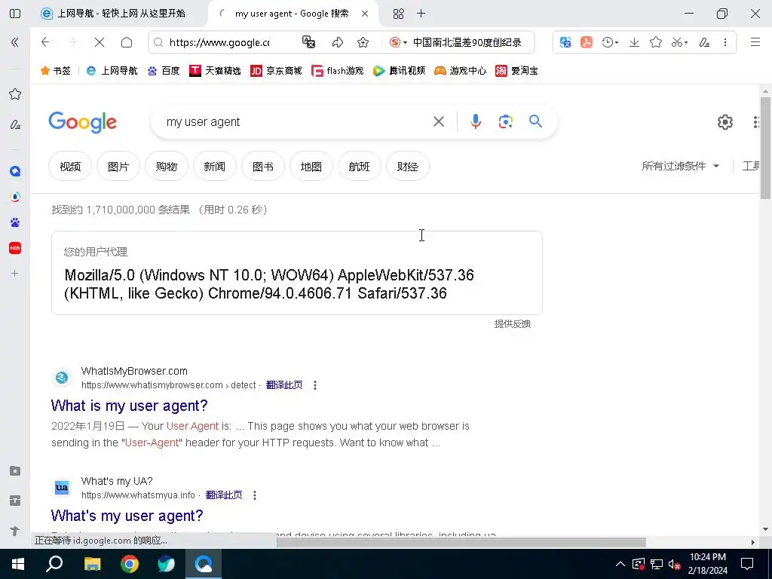772x579 pixels.
Task: Select the 购物 filter chip
Action: point(167,167)
